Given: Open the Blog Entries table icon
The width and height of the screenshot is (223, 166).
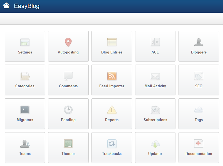Looking at the screenshot, I should point(112,42).
